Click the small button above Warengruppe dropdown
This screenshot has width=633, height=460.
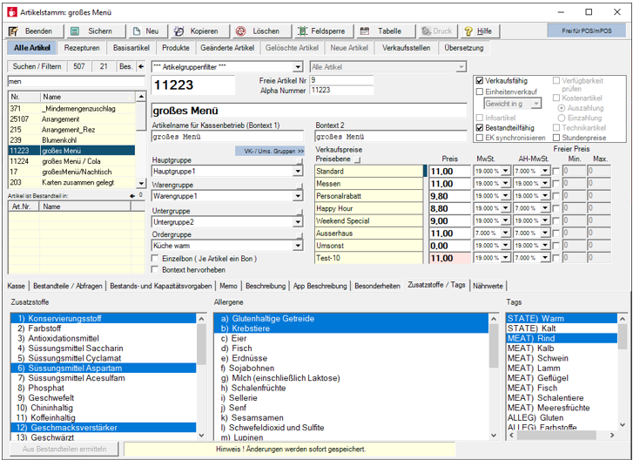pyautogui.click(x=300, y=186)
